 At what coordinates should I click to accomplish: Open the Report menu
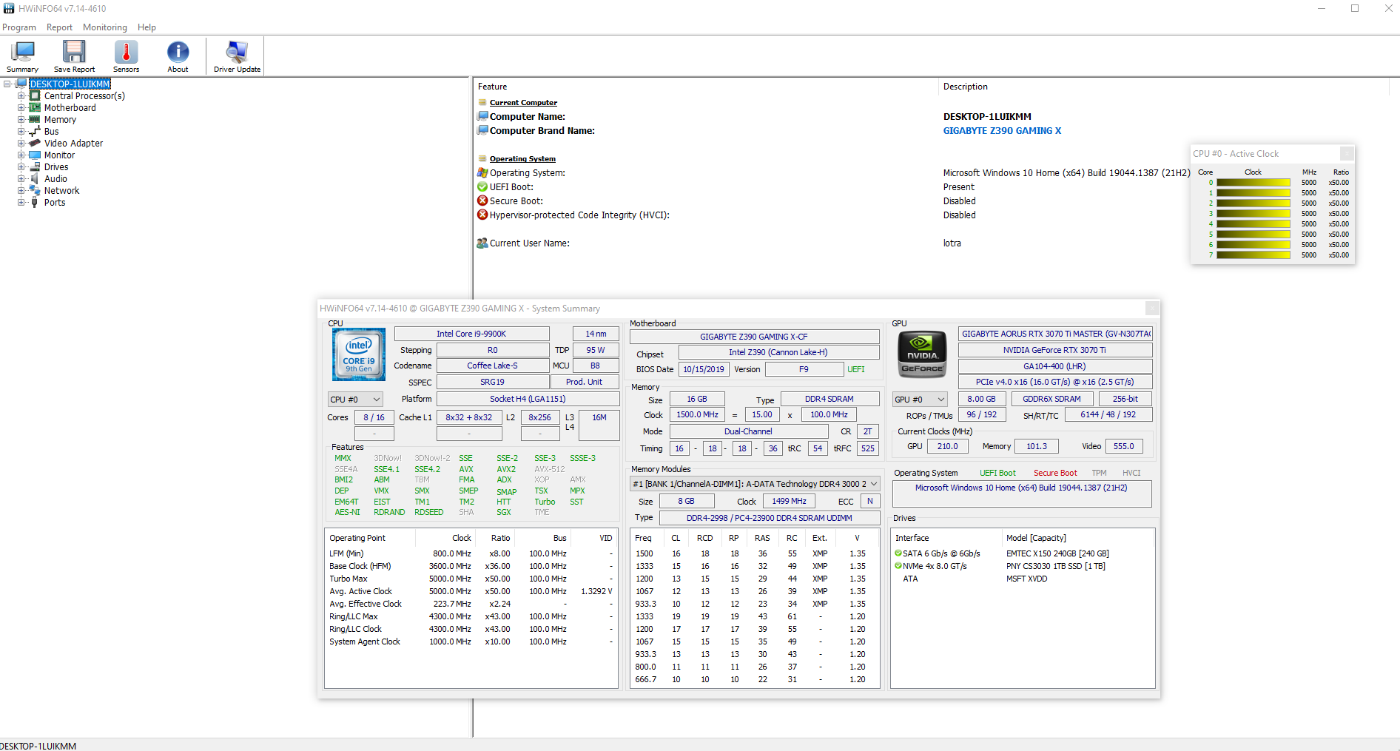pos(59,27)
